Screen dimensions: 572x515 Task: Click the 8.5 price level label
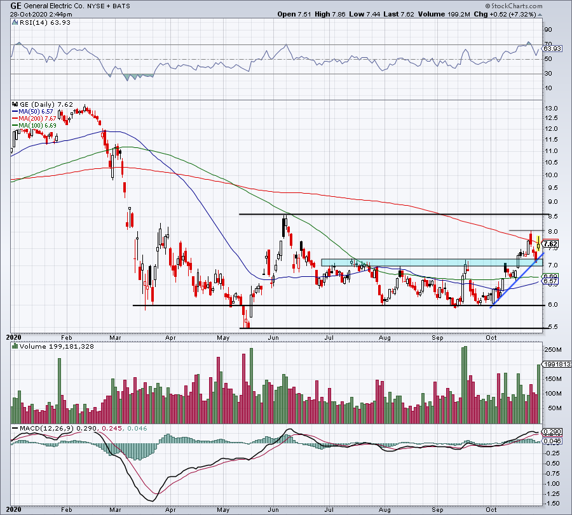click(553, 216)
